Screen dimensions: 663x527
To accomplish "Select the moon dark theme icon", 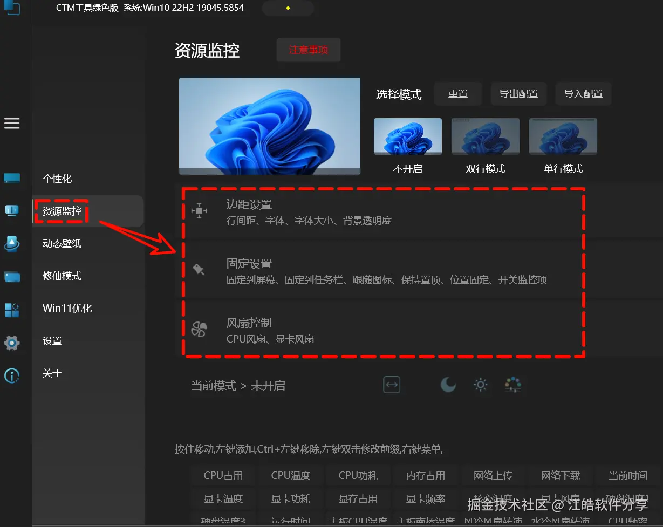I will [448, 385].
